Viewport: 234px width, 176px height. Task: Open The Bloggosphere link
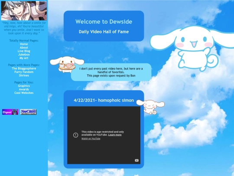(x=24, y=68)
